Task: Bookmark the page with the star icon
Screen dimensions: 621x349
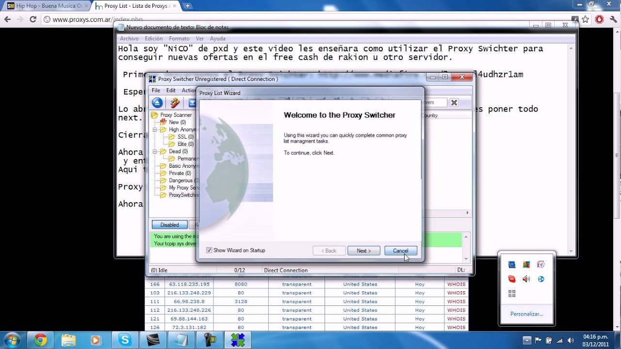Action: (x=586, y=19)
